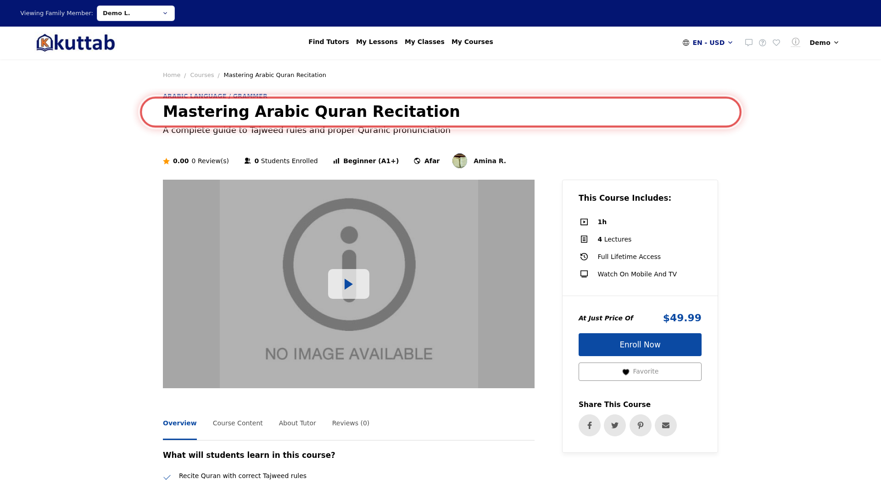The width and height of the screenshot is (881, 495).
Task: Go to Courses breadcrumb
Action: (x=202, y=75)
